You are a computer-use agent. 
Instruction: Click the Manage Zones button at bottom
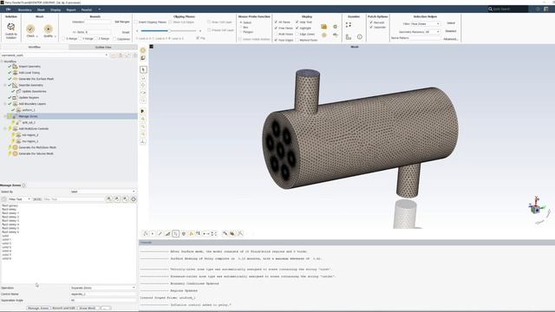tap(38, 309)
